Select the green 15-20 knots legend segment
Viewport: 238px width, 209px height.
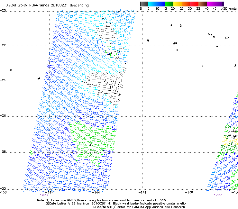coord(169,4)
